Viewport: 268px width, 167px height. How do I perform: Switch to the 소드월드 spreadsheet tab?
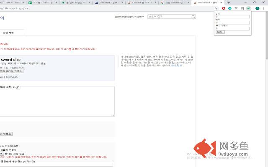(43, 3)
